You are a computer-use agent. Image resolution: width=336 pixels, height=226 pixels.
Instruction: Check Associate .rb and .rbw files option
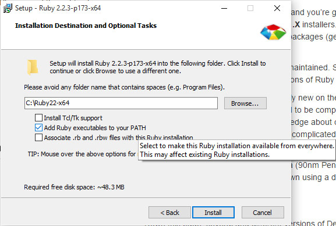38,138
